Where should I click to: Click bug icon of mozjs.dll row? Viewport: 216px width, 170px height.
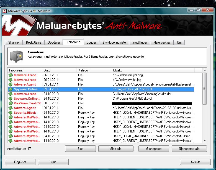tap(11, 89)
